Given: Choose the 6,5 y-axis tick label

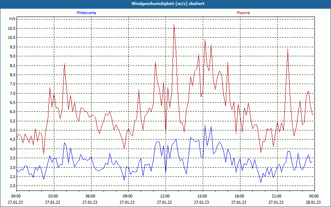Looking at the screenshot, I should point(12,103).
